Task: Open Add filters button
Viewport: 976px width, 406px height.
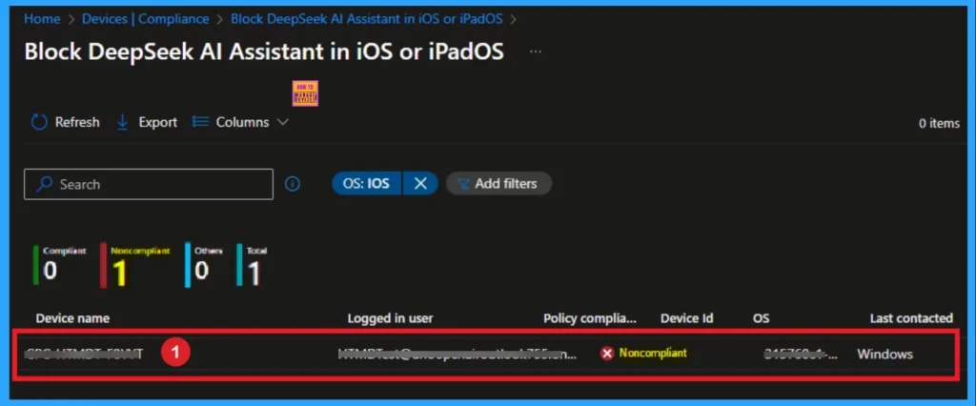Action: (x=498, y=184)
